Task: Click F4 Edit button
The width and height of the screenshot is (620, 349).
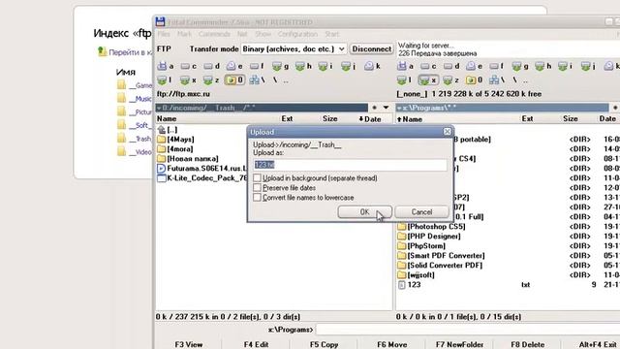Action: pos(256,344)
